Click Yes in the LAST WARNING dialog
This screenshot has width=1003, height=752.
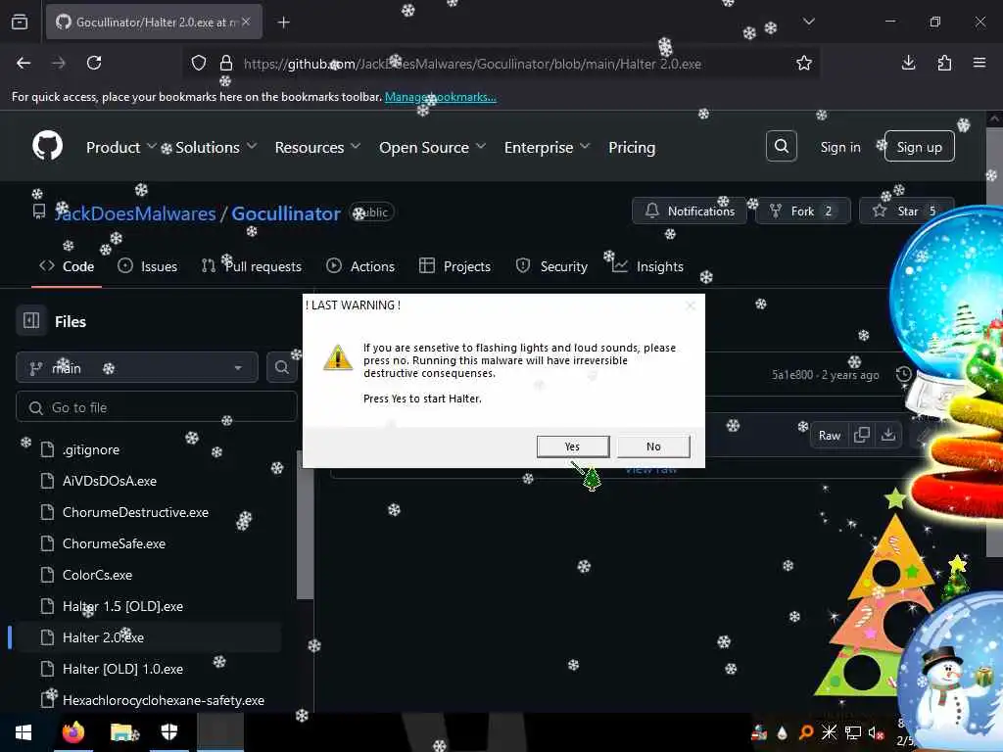[572, 446]
